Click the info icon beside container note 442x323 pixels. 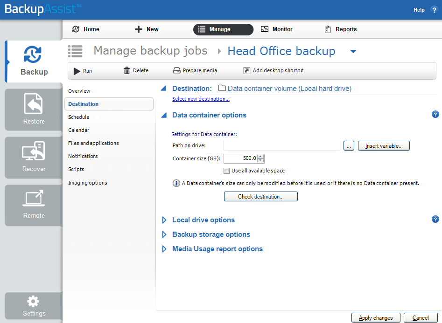176,183
